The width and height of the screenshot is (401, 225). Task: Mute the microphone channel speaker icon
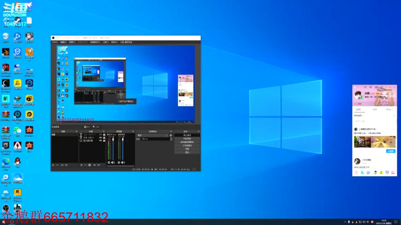coord(113,162)
